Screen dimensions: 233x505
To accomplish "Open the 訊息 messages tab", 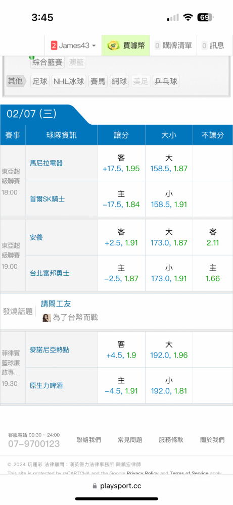I will (x=213, y=45).
